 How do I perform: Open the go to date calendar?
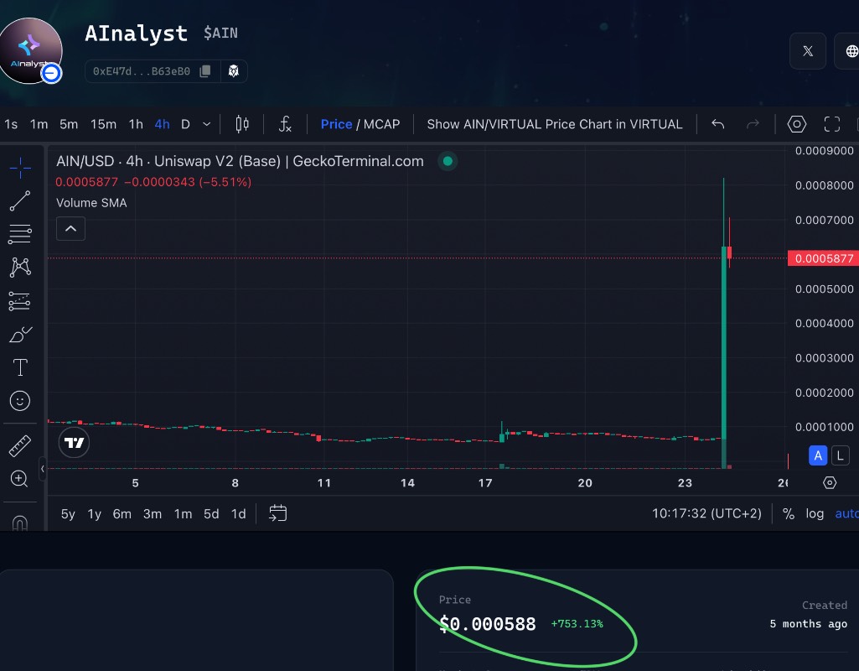point(278,513)
